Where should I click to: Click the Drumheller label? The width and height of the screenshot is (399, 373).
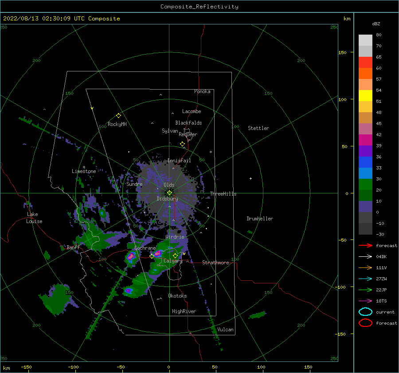260,219
